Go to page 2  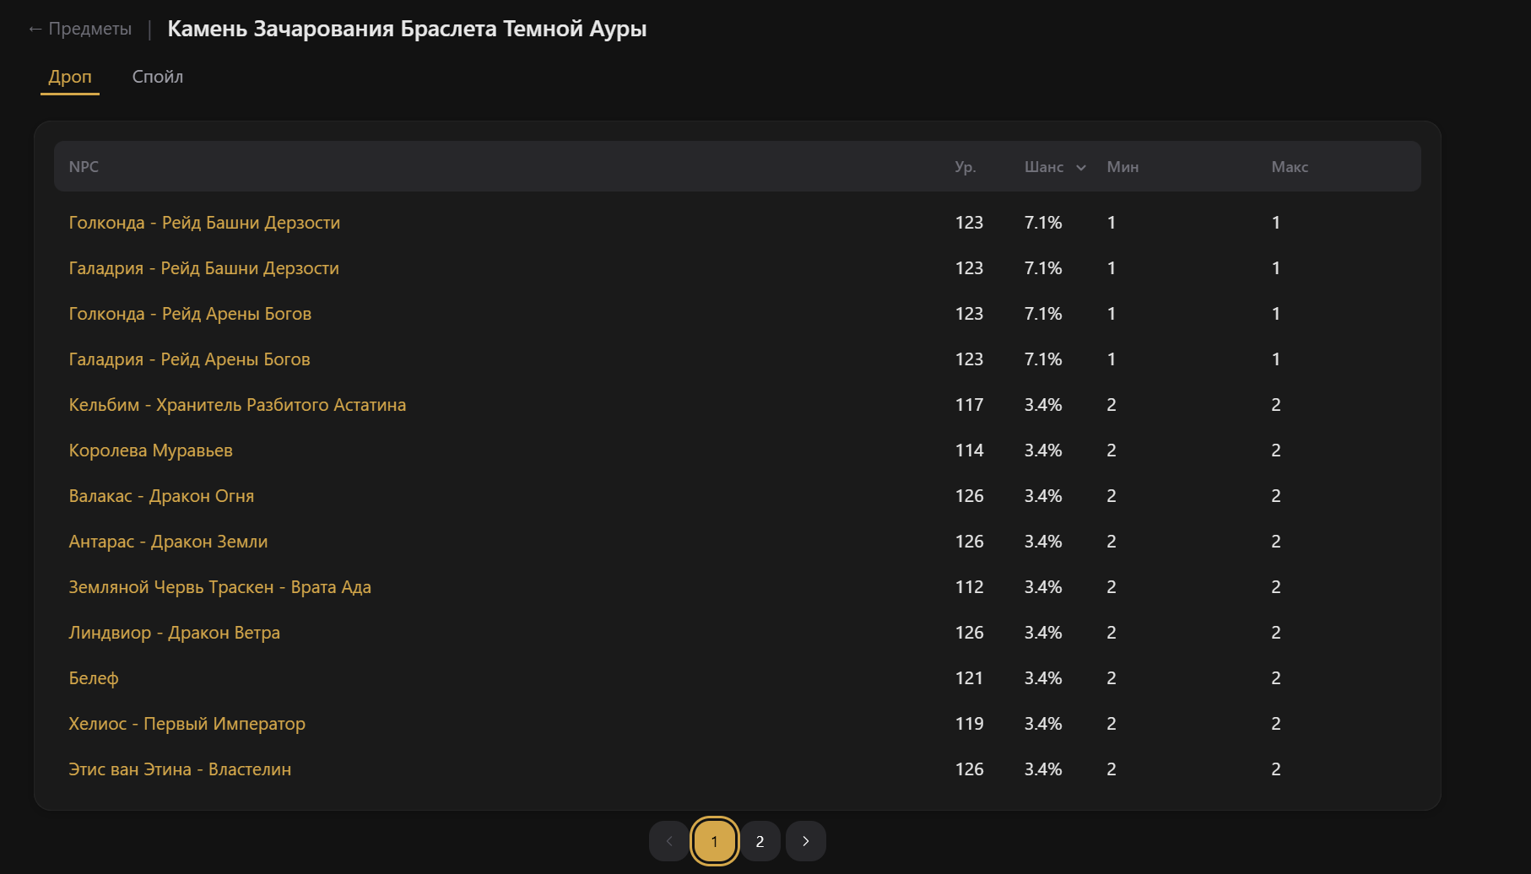[x=760, y=841]
